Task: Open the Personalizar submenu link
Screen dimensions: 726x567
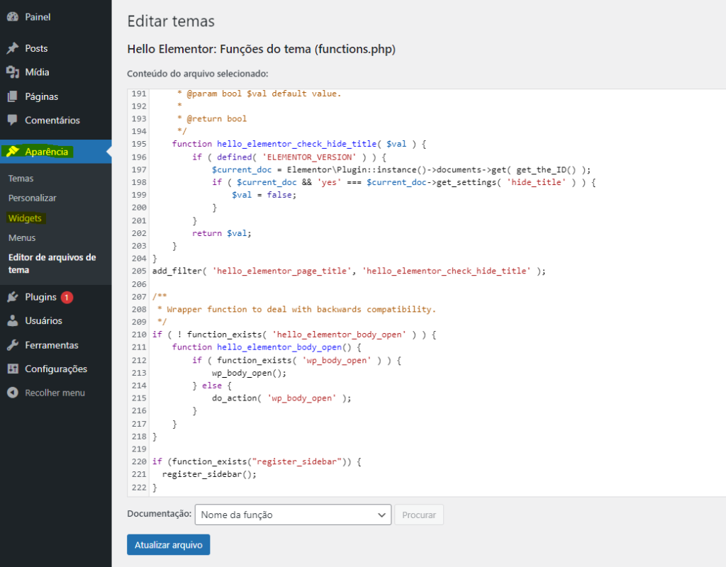Action: pyautogui.click(x=33, y=198)
